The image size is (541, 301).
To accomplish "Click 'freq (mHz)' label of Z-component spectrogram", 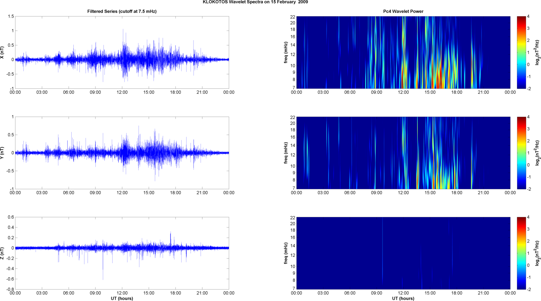I will coord(286,253).
